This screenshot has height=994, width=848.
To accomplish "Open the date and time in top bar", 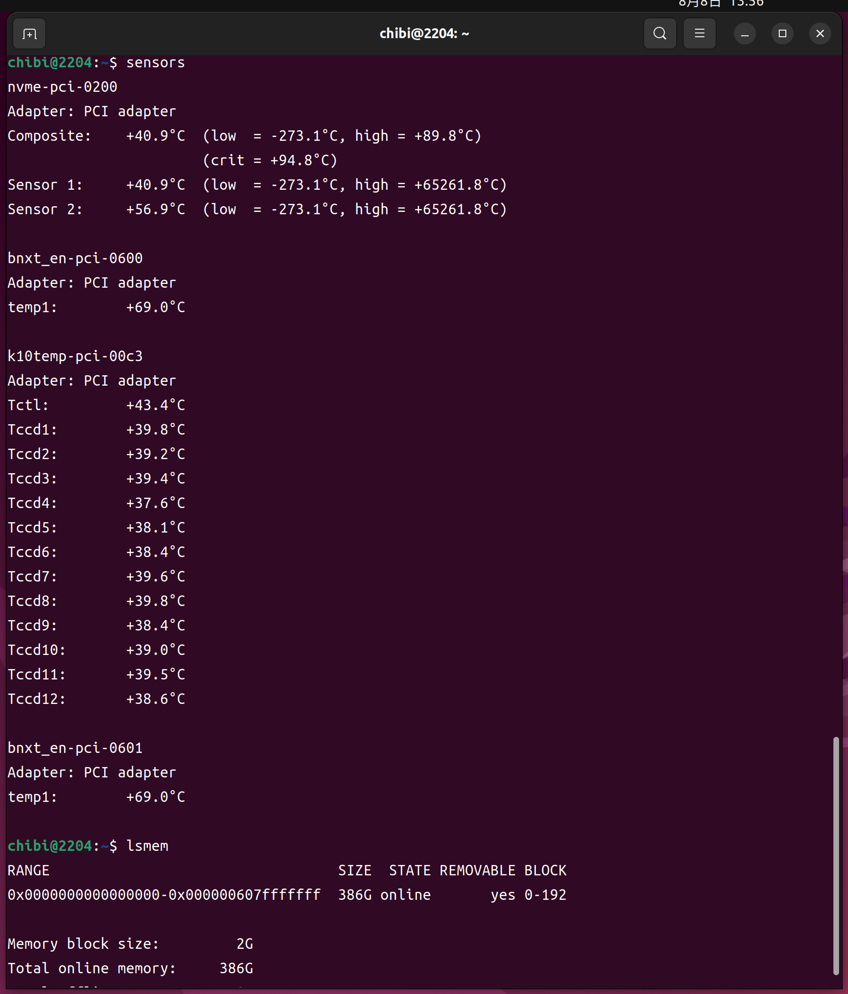I will 720,4.
